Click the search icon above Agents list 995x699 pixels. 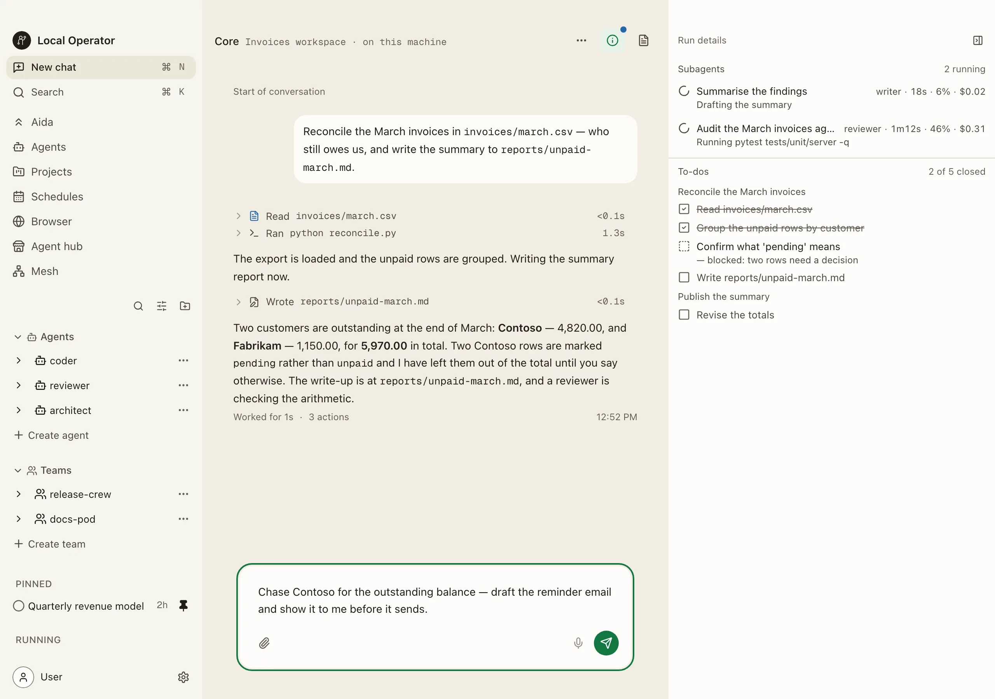[138, 306]
